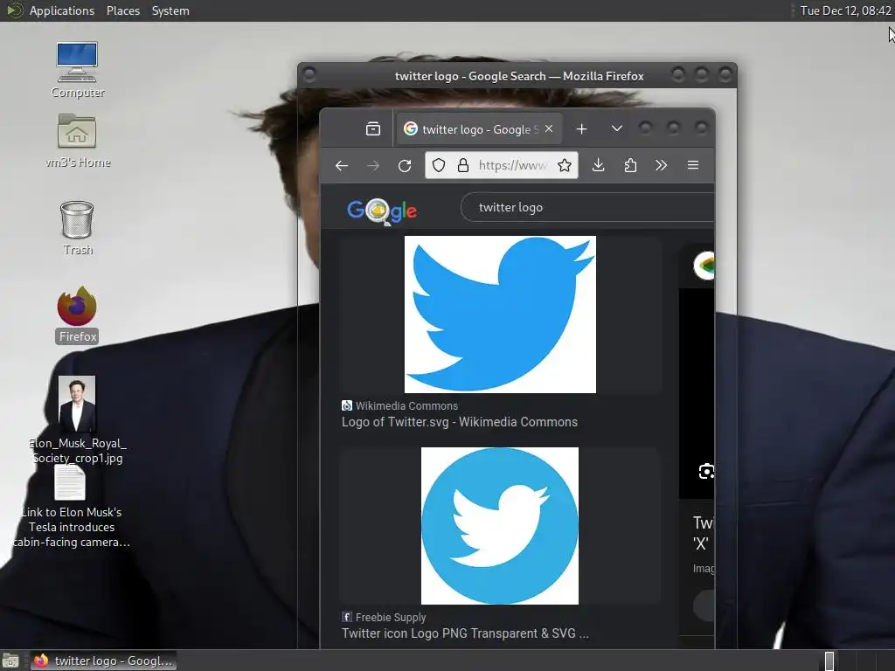
Task: Click the Google search box containing twitter logo
Action: click(x=586, y=207)
